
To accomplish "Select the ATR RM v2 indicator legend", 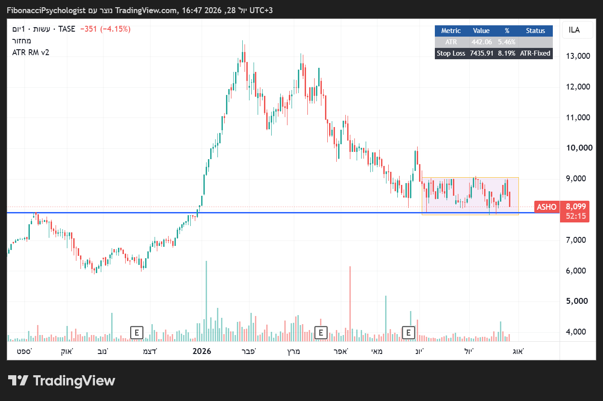I will click(x=31, y=52).
